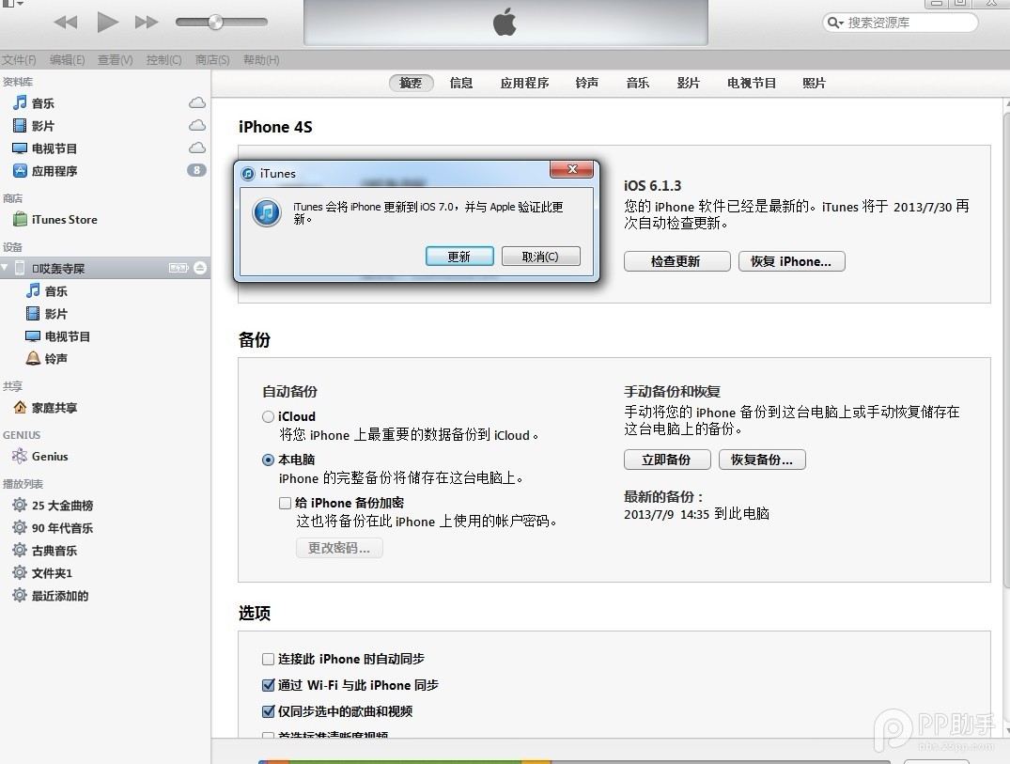Open the 25 大金曲榜 smart playlist
This screenshot has height=764, width=1010.
tap(63, 506)
